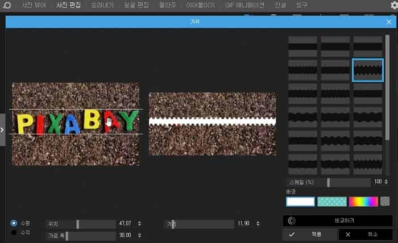Select fifth-row second-column scissor pattern
This screenshot has height=243, width=398.
(x=335, y=141)
